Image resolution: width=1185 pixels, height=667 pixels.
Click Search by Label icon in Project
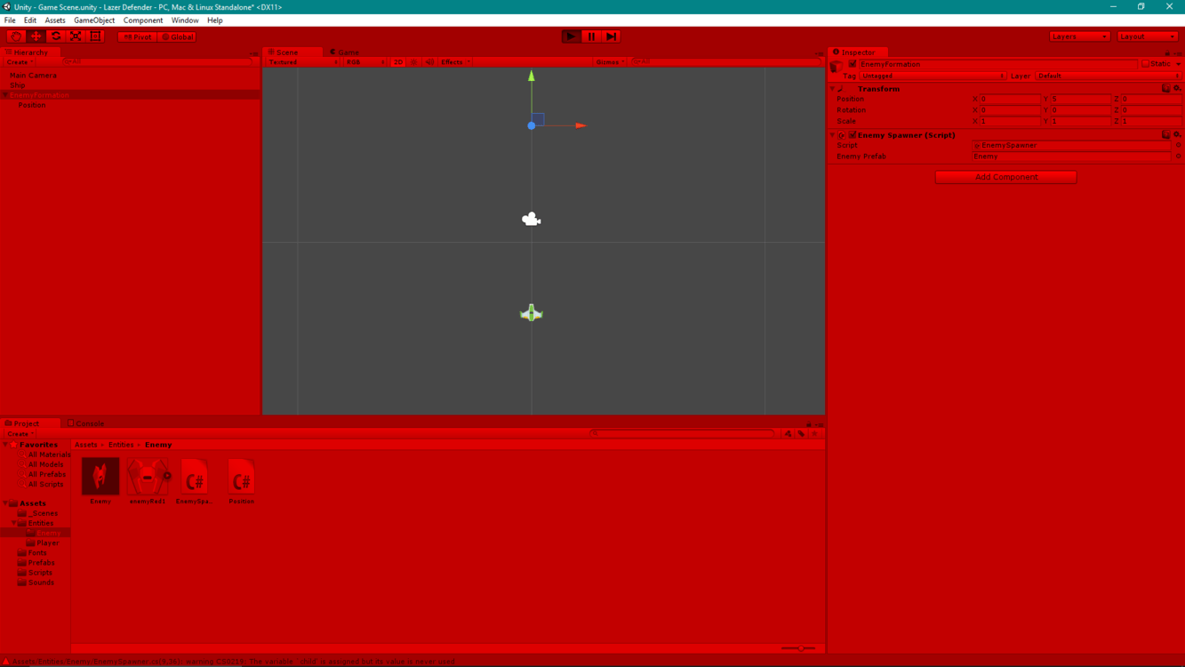[x=801, y=434]
